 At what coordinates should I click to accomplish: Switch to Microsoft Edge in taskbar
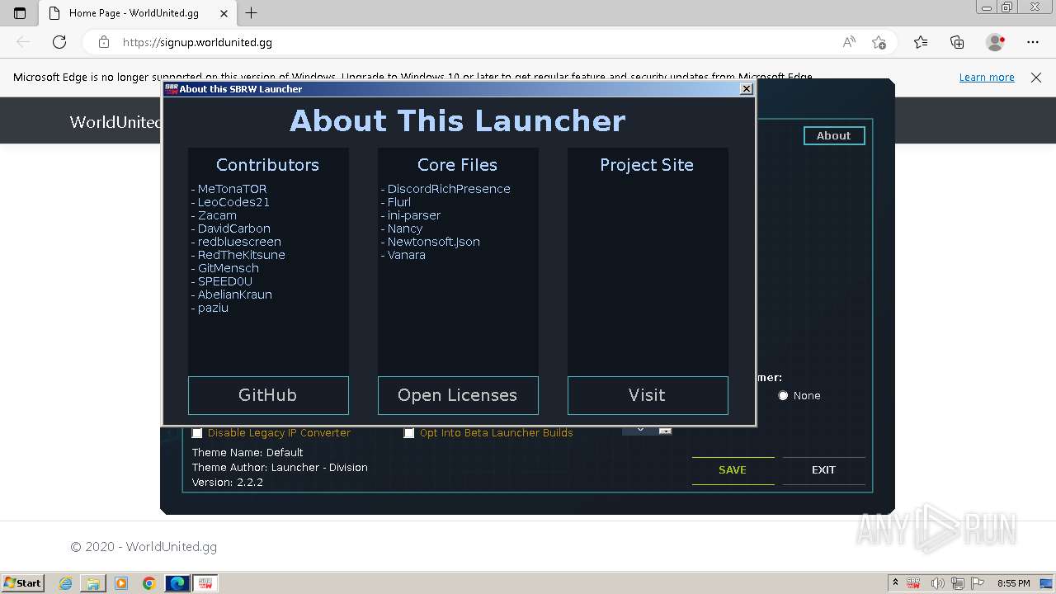click(177, 583)
